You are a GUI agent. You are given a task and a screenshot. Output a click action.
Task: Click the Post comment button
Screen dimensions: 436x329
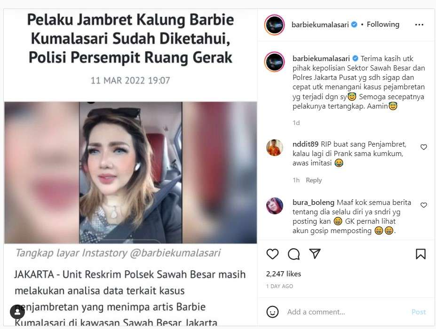419,312
